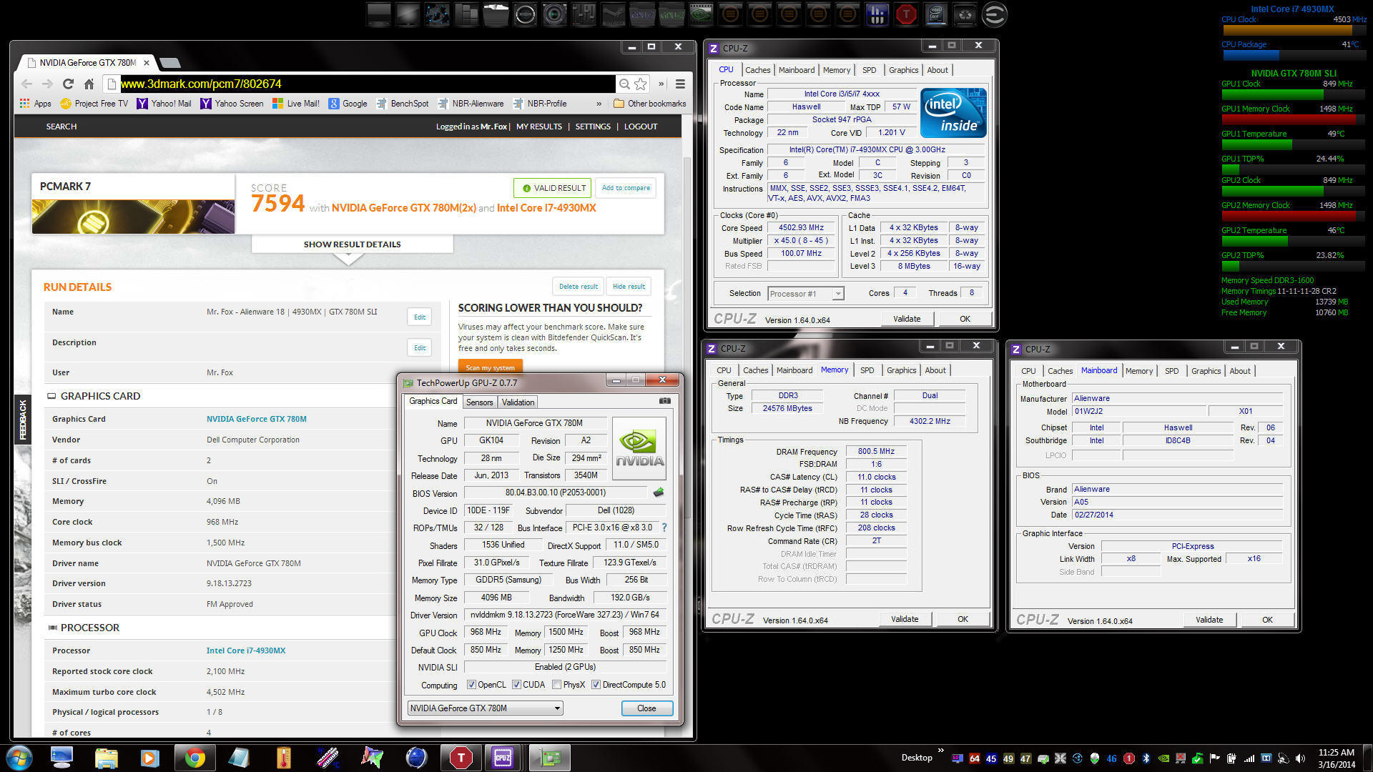The height and width of the screenshot is (772, 1373).
Task: Click the GPU-Z BIOS save chip icon
Action: (x=659, y=493)
